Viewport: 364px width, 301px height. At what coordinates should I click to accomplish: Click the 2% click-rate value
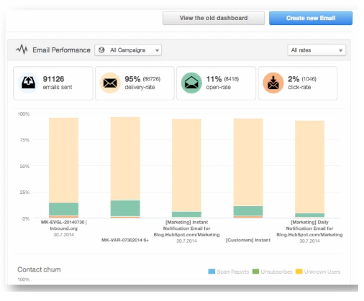tap(294, 79)
